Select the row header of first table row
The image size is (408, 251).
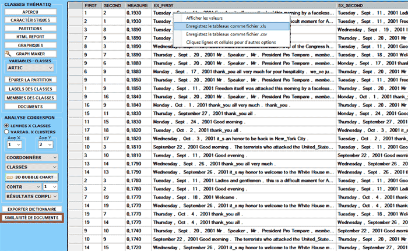click(x=76, y=13)
